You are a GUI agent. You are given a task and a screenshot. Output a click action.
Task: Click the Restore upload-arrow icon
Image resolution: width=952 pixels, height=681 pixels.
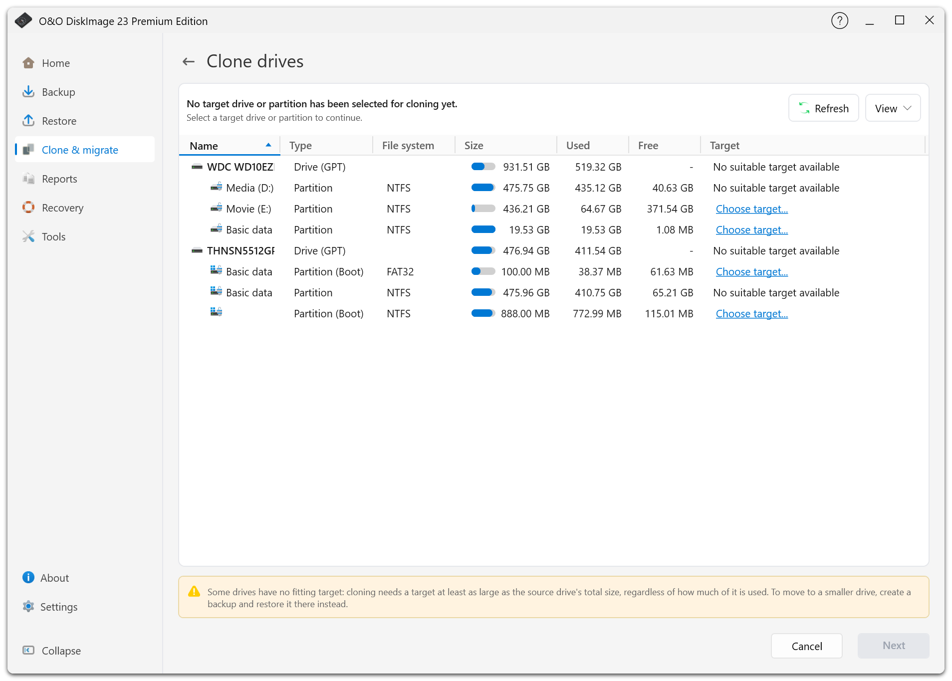pos(28,121)
